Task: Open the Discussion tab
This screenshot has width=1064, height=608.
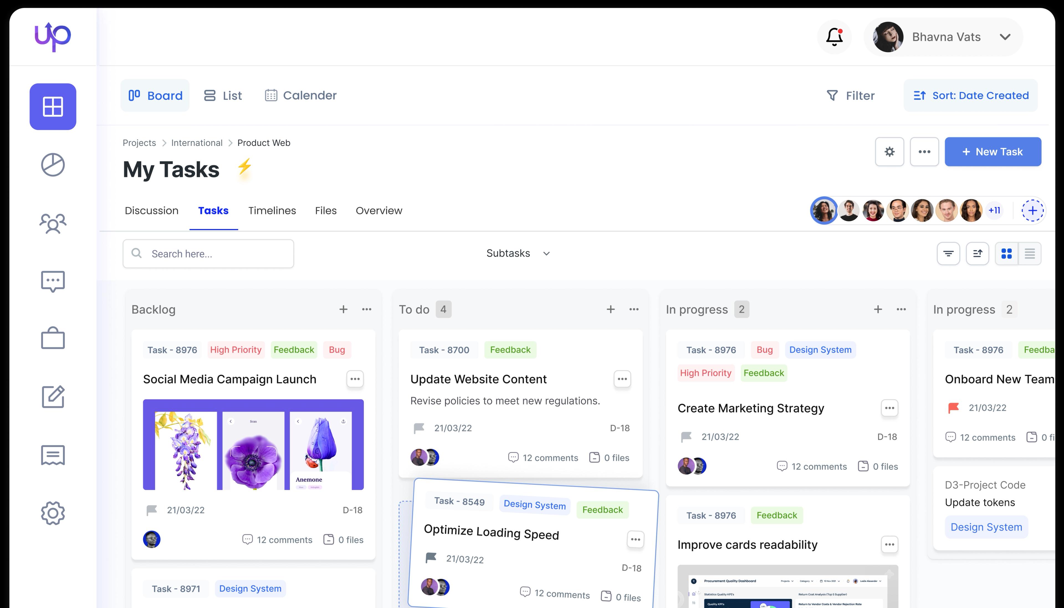Action: 152,211
